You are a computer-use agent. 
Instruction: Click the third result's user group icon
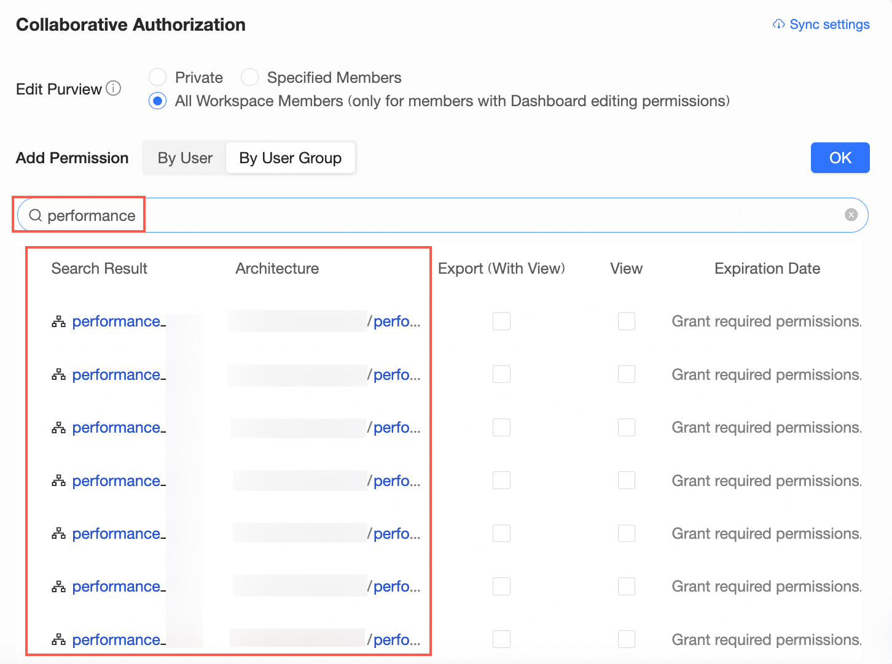point(58,428)
